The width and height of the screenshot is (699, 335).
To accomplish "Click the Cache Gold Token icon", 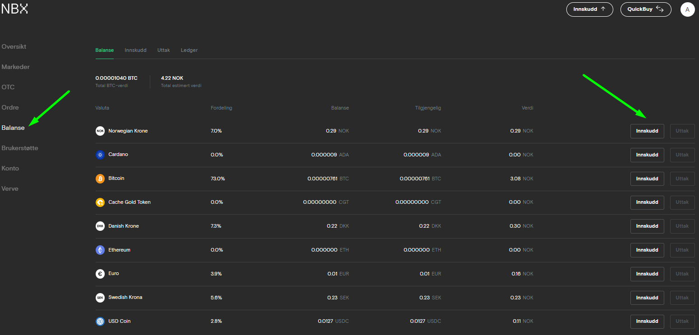I will coord(100,202).
